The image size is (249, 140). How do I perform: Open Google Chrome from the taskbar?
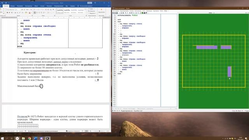point(30,138)
